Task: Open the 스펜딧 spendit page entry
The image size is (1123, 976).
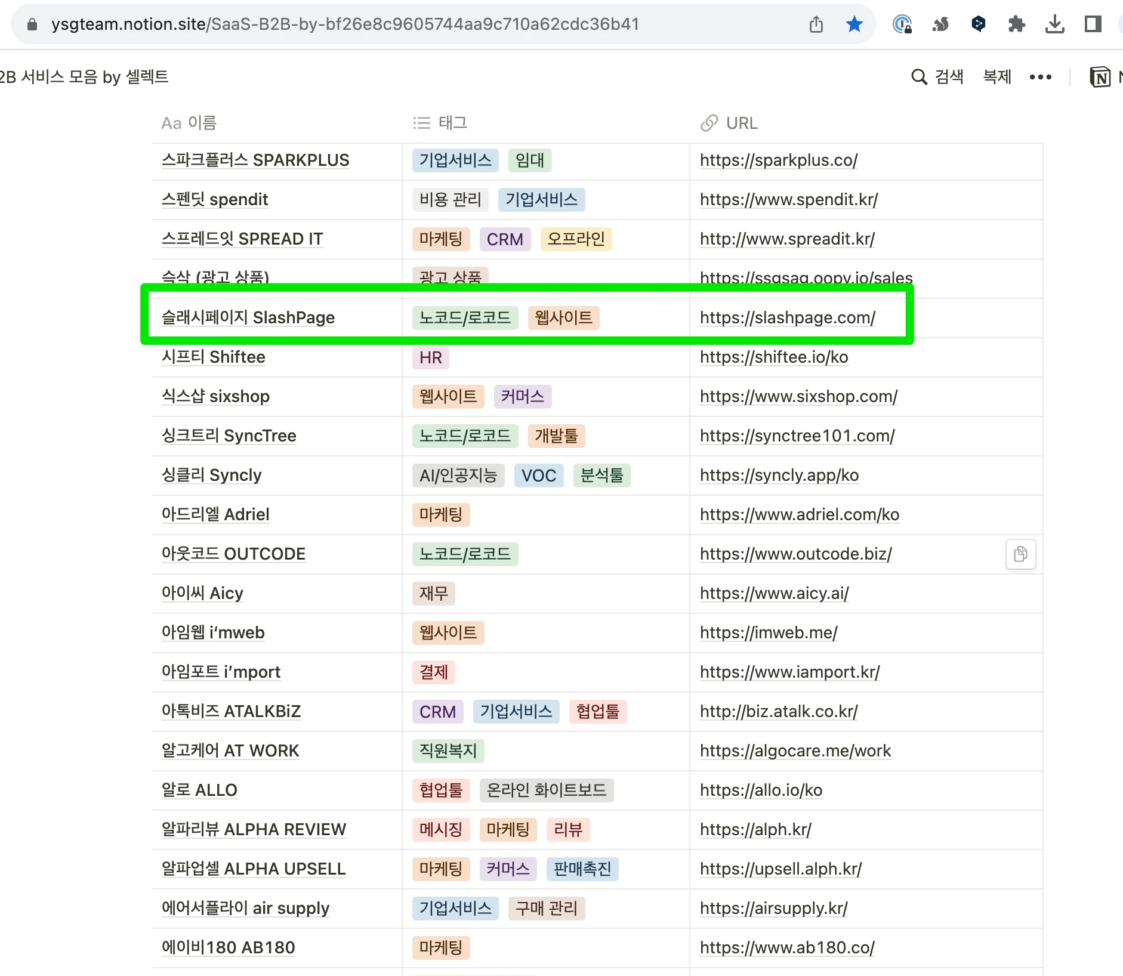Action: pyautogui.click(x=215, y=199)
